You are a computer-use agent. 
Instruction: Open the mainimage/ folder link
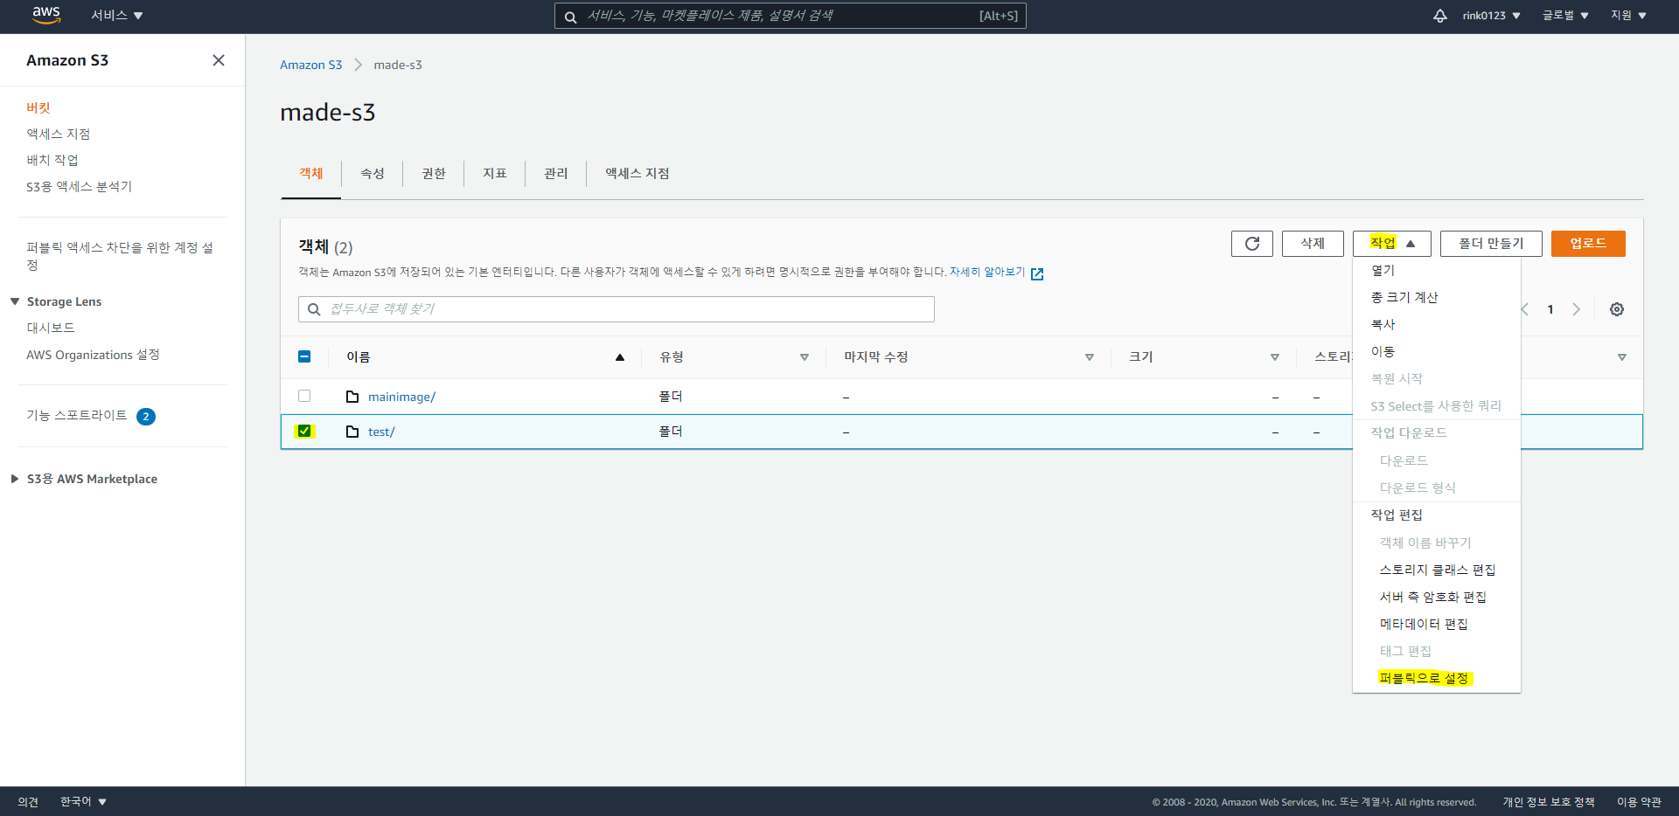(x=401, y=397)
